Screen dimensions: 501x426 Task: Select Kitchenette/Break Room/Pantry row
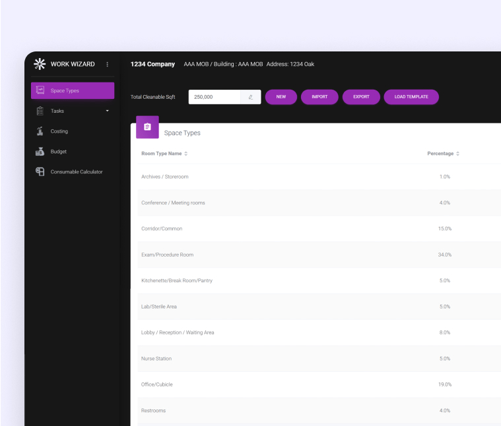pos(319,280)
